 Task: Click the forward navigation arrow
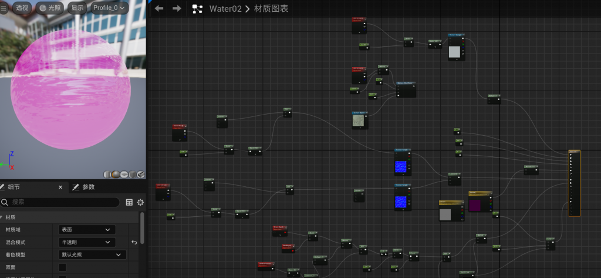click(x=176, y=9)
